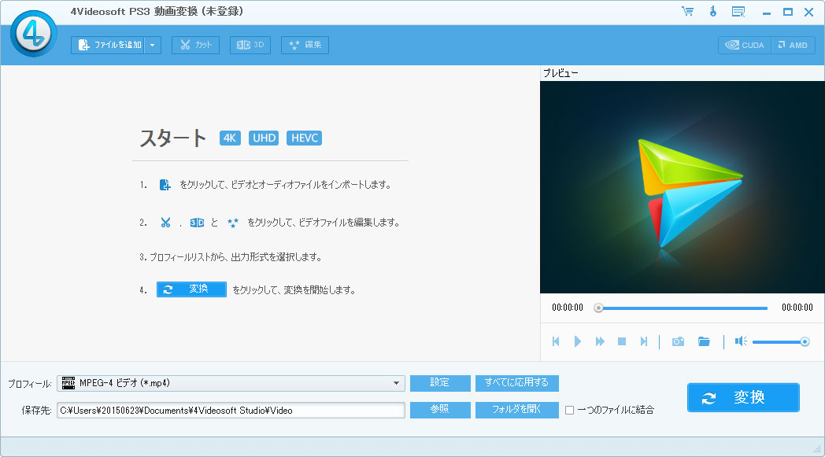
Task: Mute the preview volume
Action: tap(741, 342)
